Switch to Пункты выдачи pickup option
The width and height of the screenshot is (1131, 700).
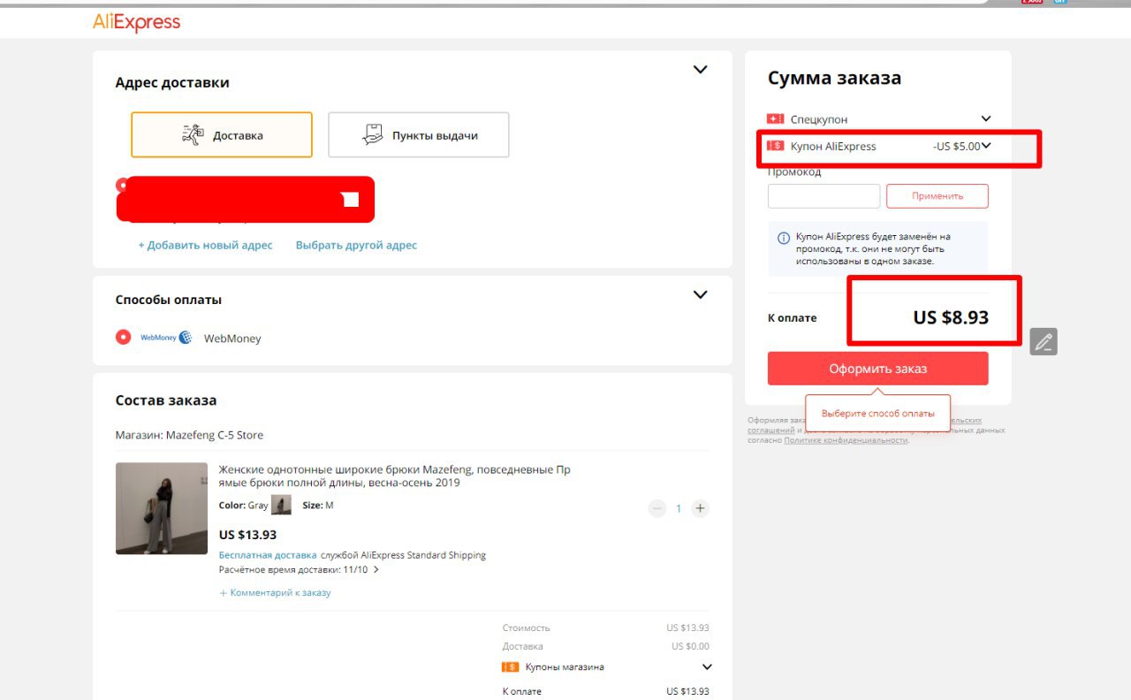[x=419, y=134]
